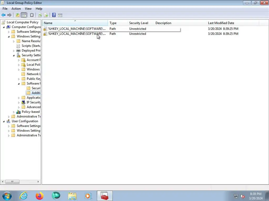Sort by the Type column header
Image resolution: width=269 pixels, height=201 pixels.
tap(118, 23)
